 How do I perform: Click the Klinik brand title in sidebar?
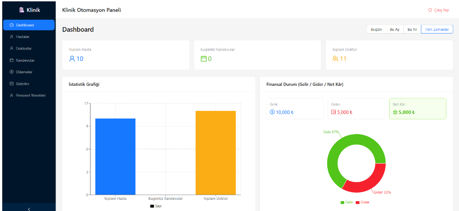33,10
